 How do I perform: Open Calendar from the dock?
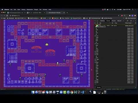pos(43,92)
